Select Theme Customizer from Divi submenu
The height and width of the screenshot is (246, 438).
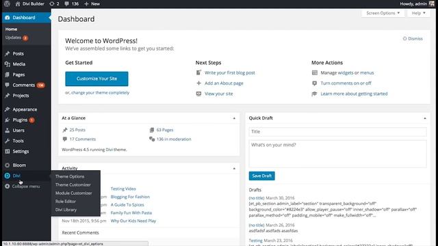tap(73, 184)
